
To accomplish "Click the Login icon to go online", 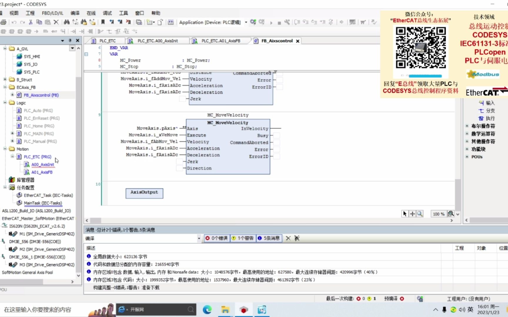I will coord(253,22).
